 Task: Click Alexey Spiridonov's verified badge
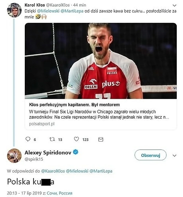(75, 152)
